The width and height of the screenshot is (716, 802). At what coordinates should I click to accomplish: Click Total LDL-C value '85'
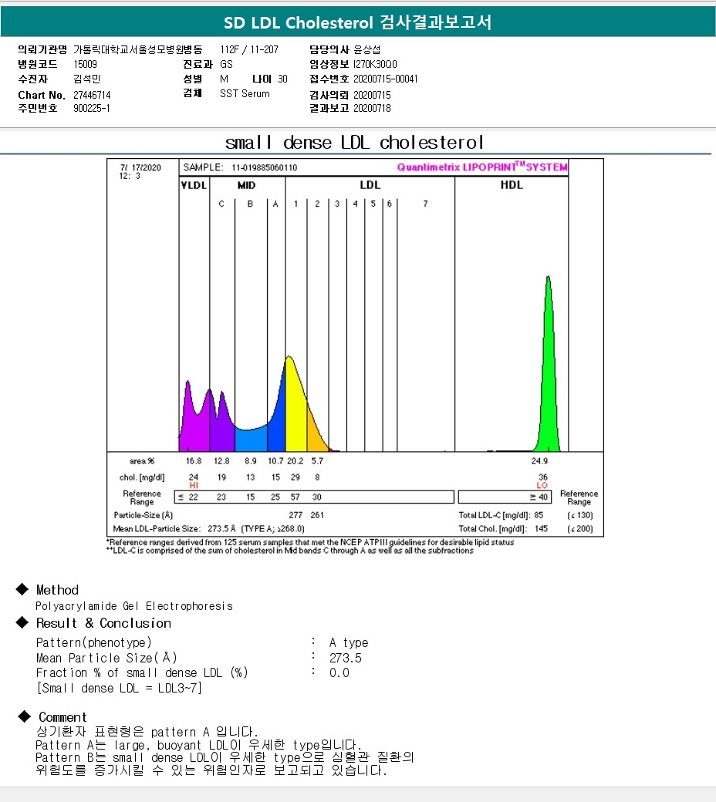pos(539,515)
